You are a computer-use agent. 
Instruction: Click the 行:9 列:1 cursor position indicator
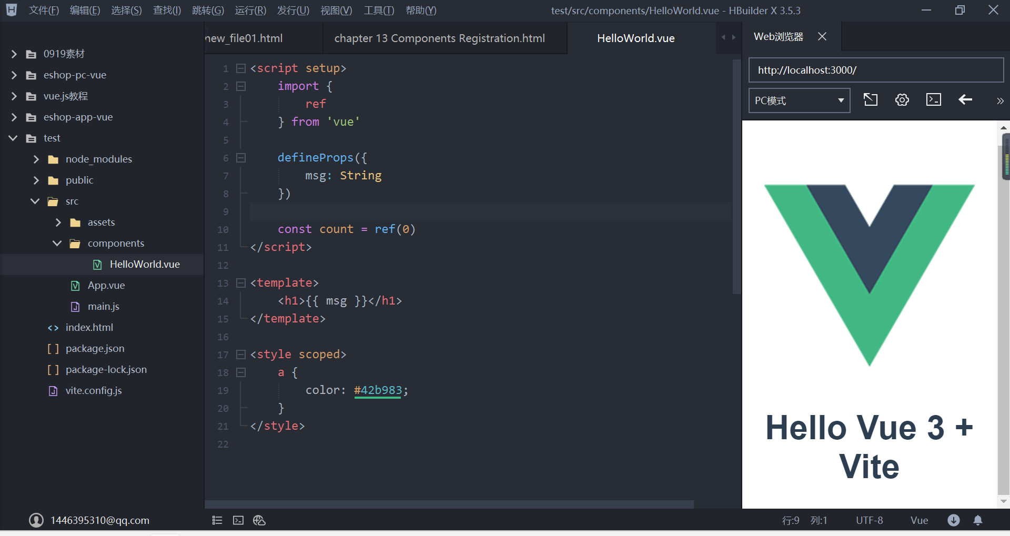(x=804, y=520)
